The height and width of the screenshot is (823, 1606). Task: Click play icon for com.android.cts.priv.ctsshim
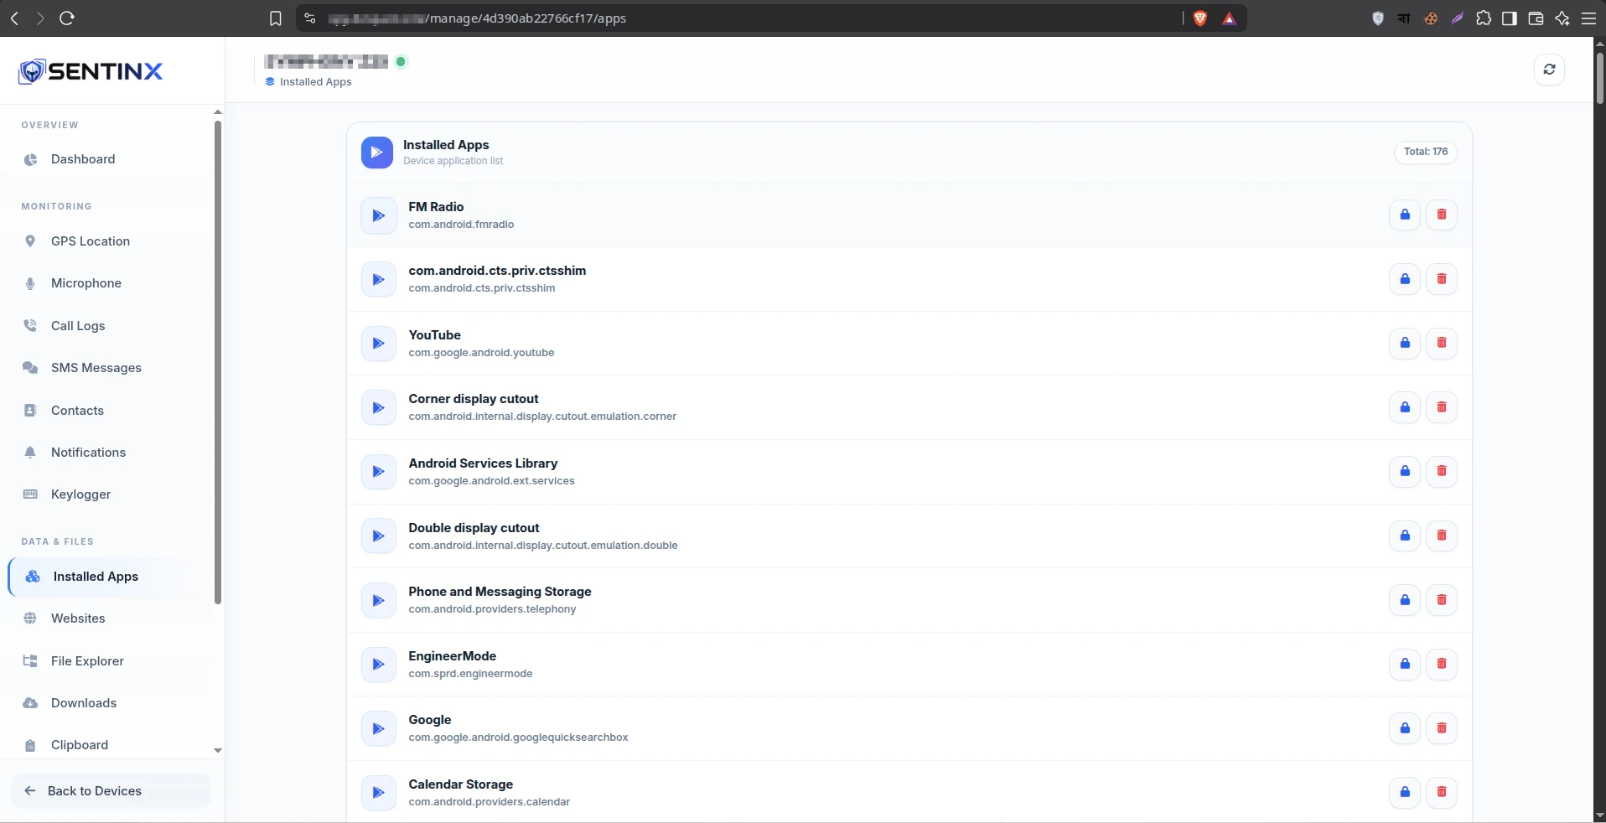378,279
